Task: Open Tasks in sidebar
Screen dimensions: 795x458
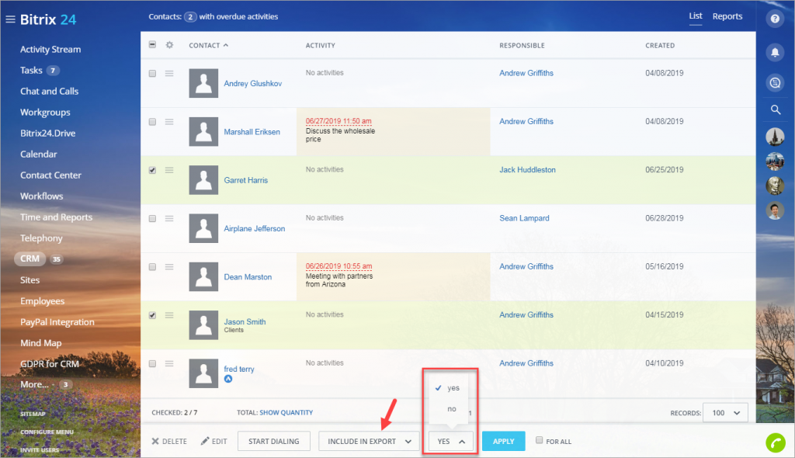Action: (31, 70)
